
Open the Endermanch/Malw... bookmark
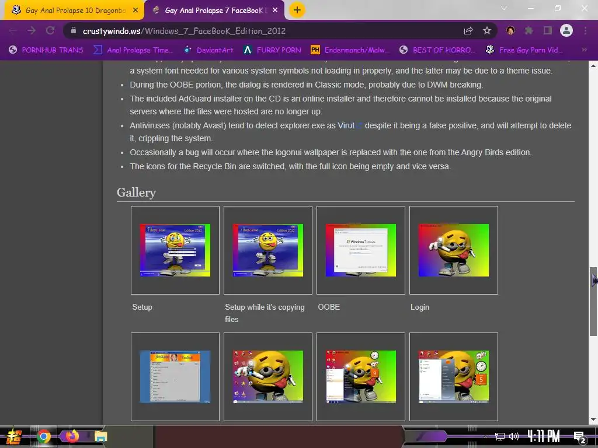(x=350, y=50)
